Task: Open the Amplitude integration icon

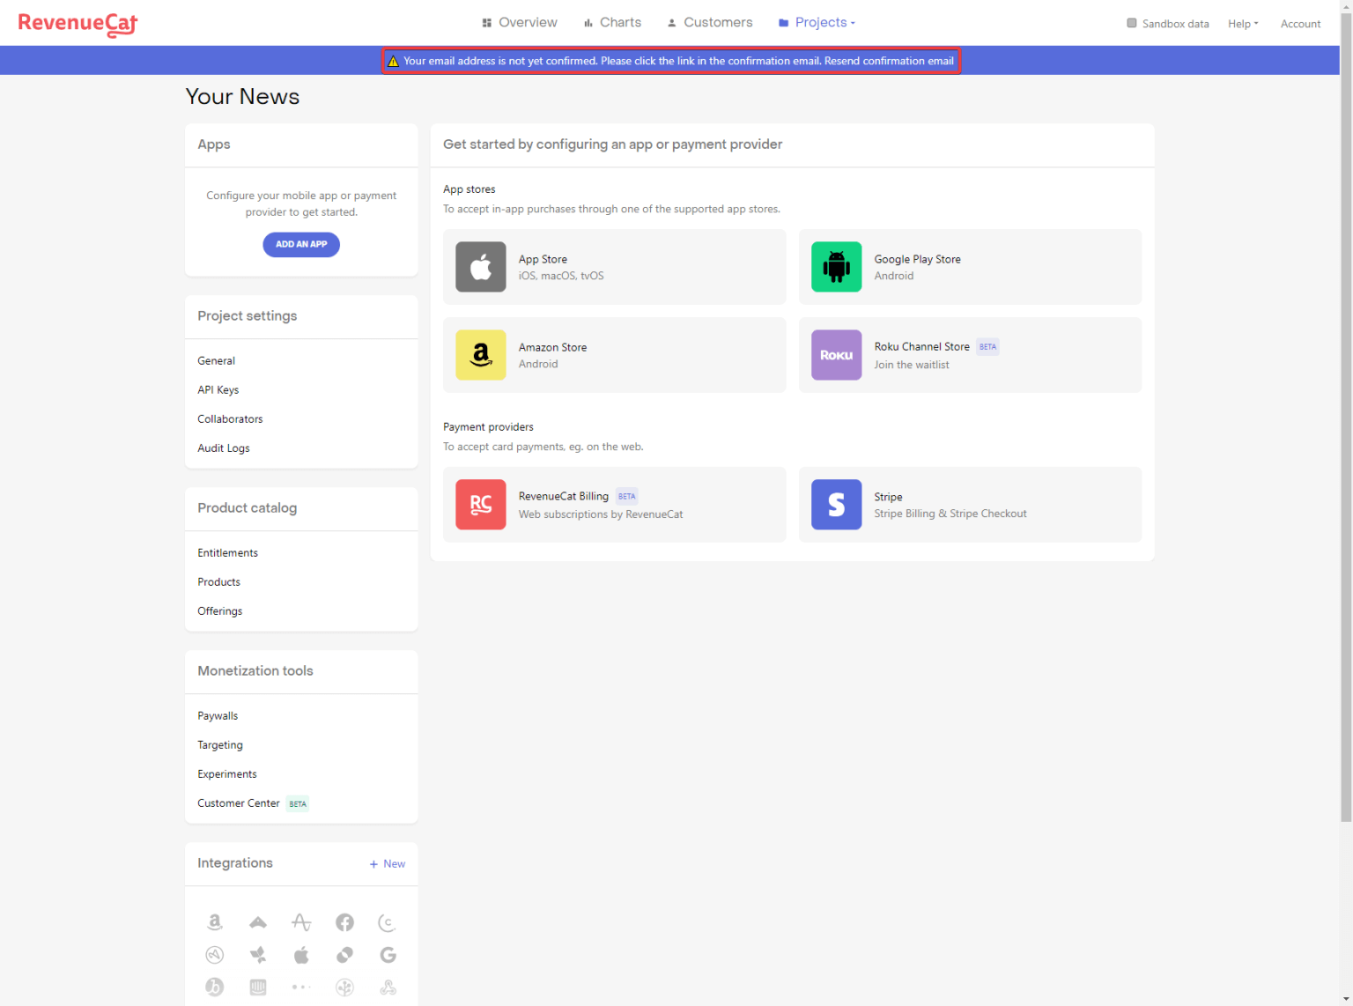Action: [x=301, y=922]
